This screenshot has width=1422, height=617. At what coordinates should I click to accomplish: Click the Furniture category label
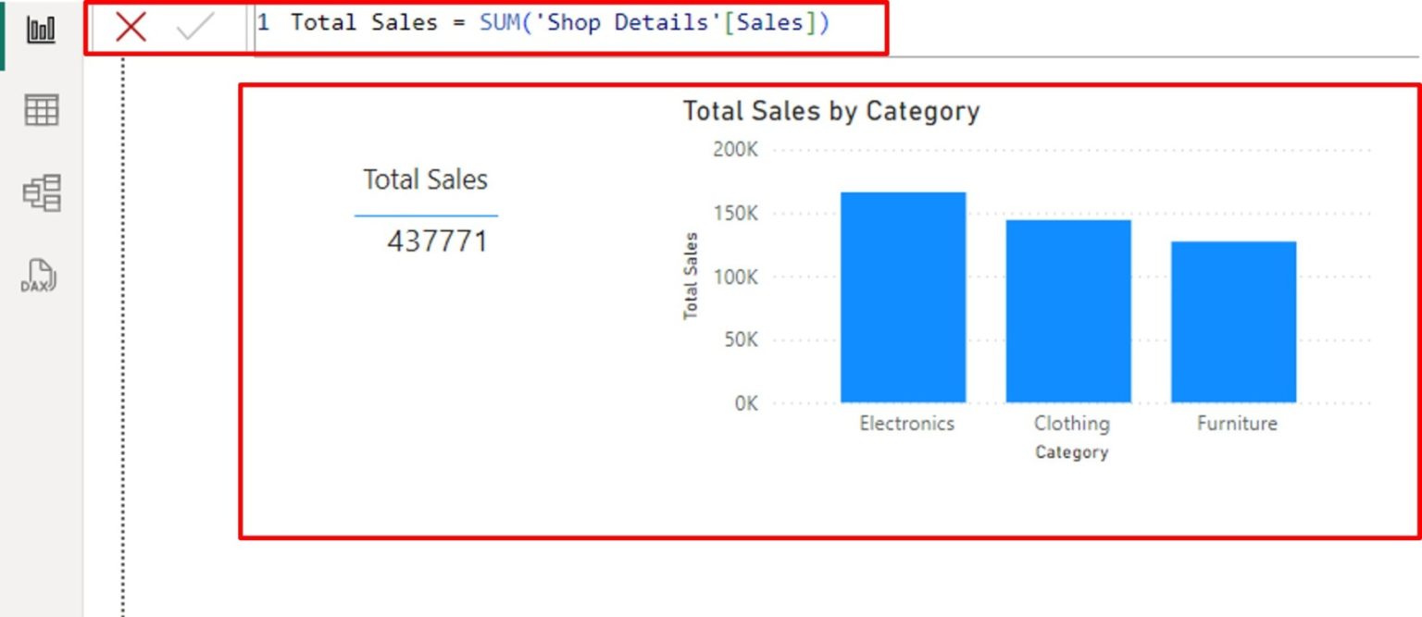point(1238,423)
